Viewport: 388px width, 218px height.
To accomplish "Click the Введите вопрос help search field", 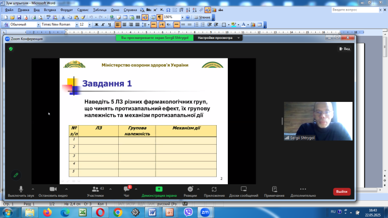I will pyautogui.click(x=355, y=10).
